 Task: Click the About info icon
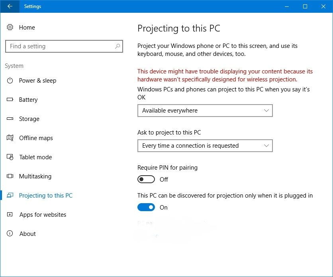(10, 234)
